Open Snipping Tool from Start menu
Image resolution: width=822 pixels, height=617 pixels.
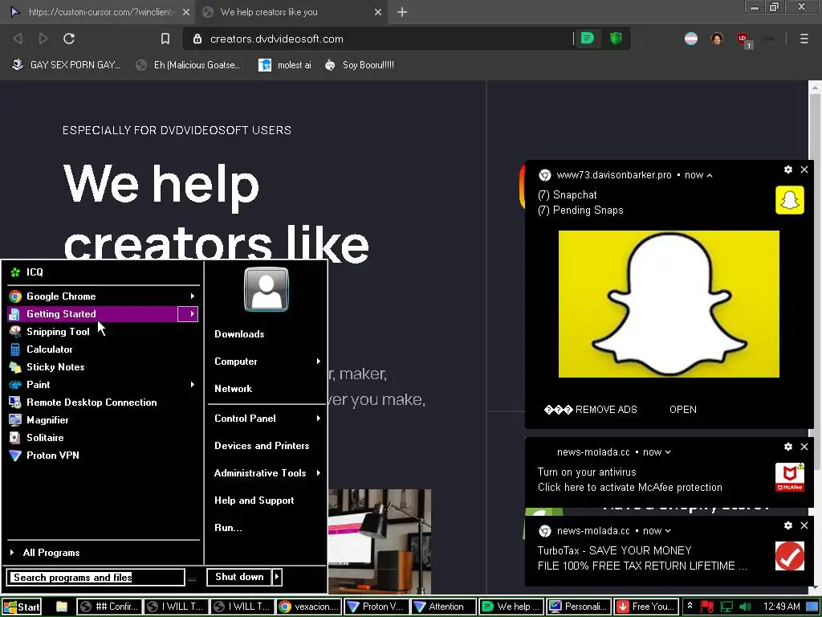[103, 332]
